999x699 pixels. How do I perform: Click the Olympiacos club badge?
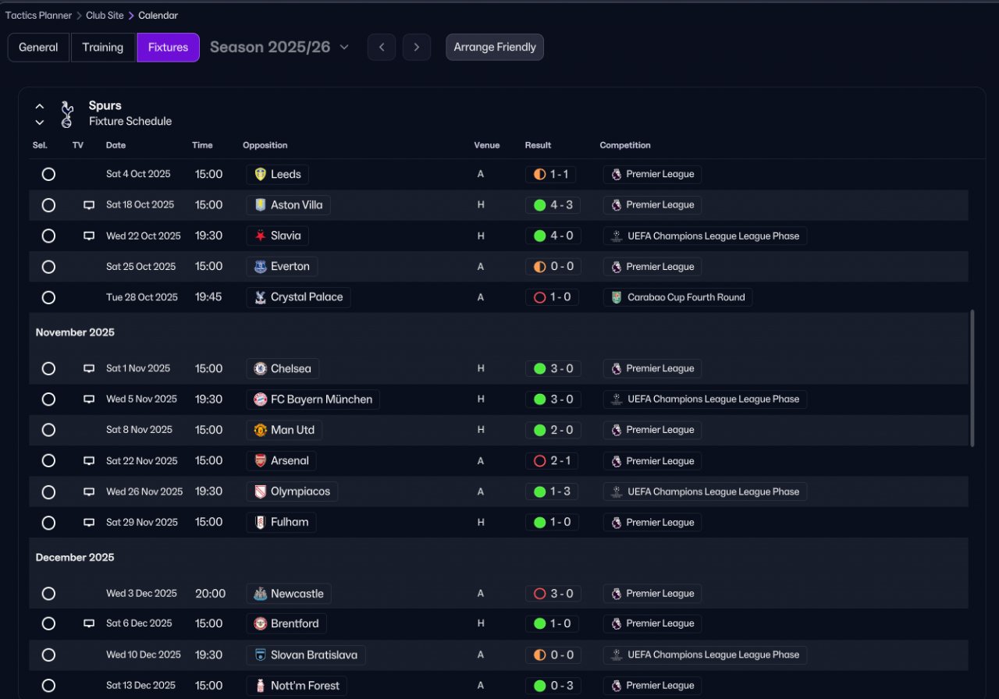point(260,491)
